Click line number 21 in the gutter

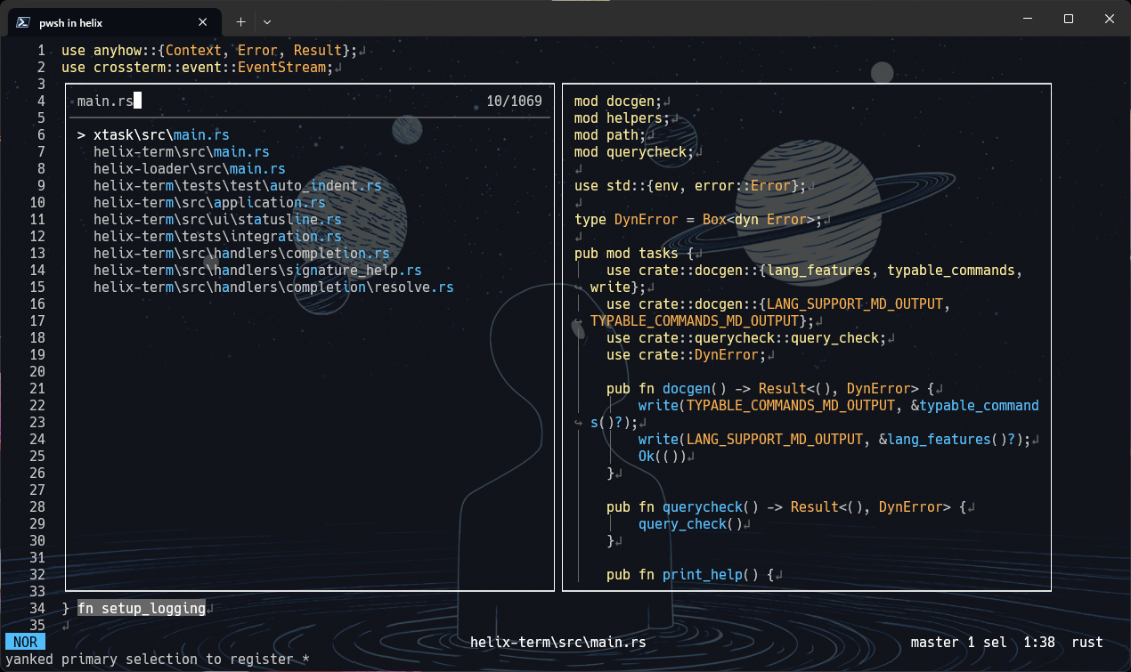pyautogui.click(x=37, y=388)
